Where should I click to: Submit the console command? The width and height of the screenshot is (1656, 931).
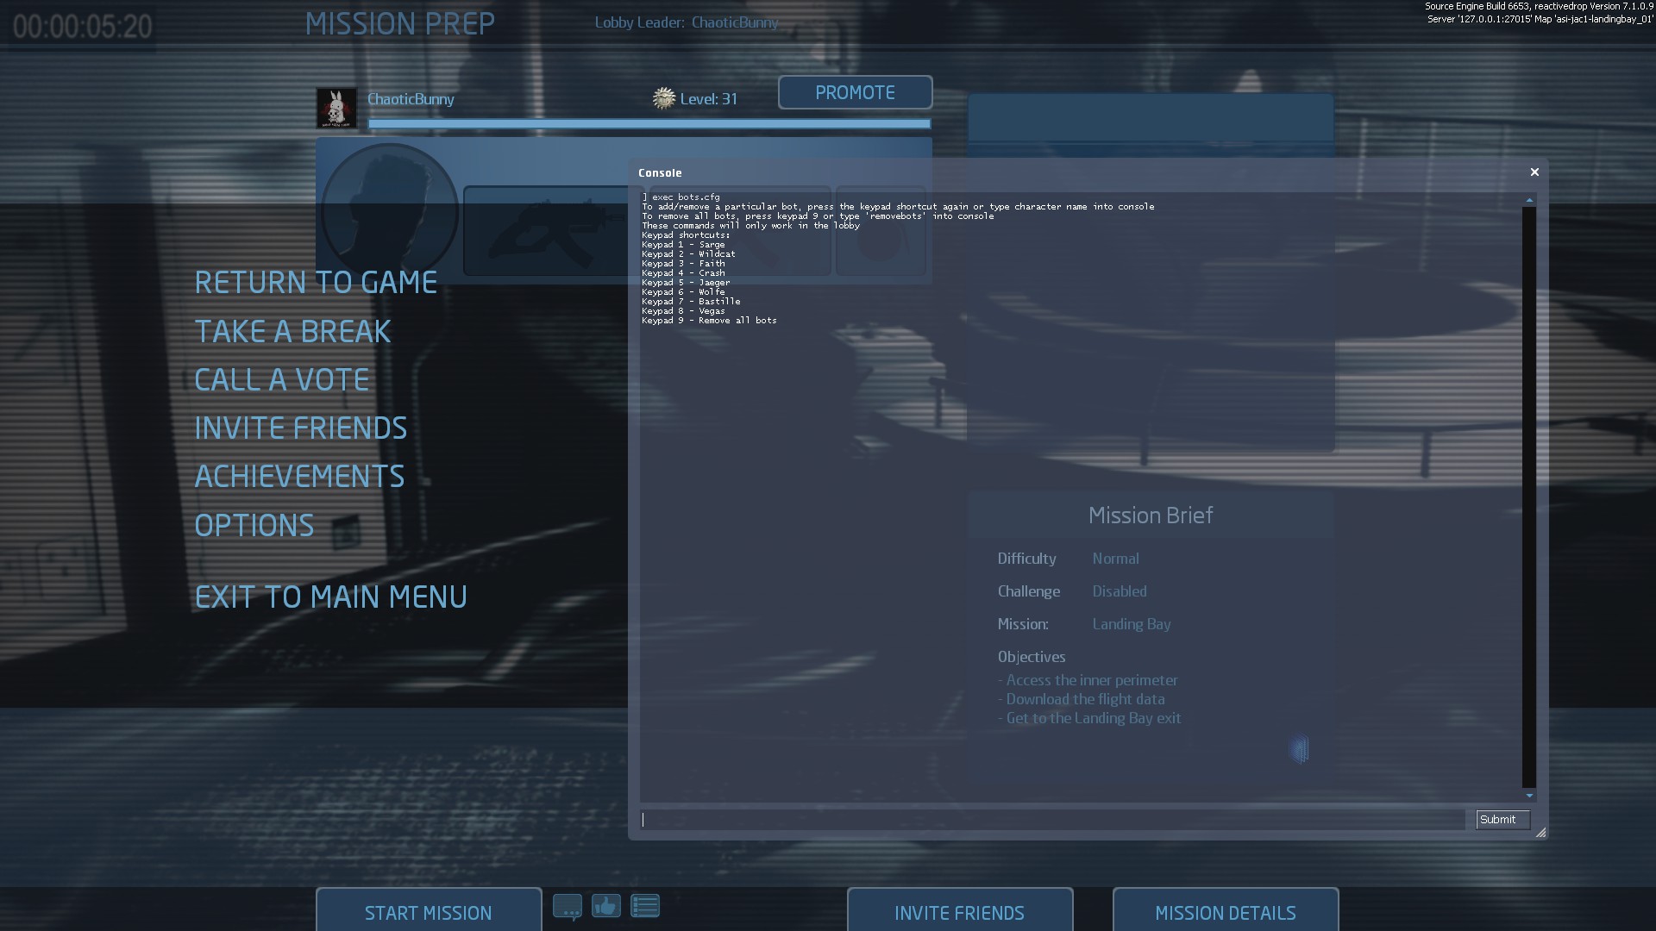(x=1502, y=820)
